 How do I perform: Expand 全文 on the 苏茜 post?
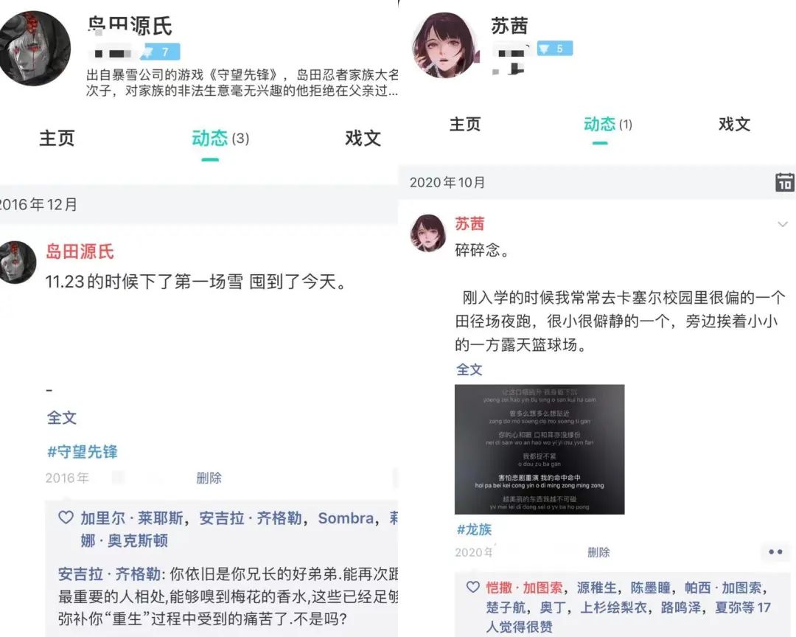[469, 369]
